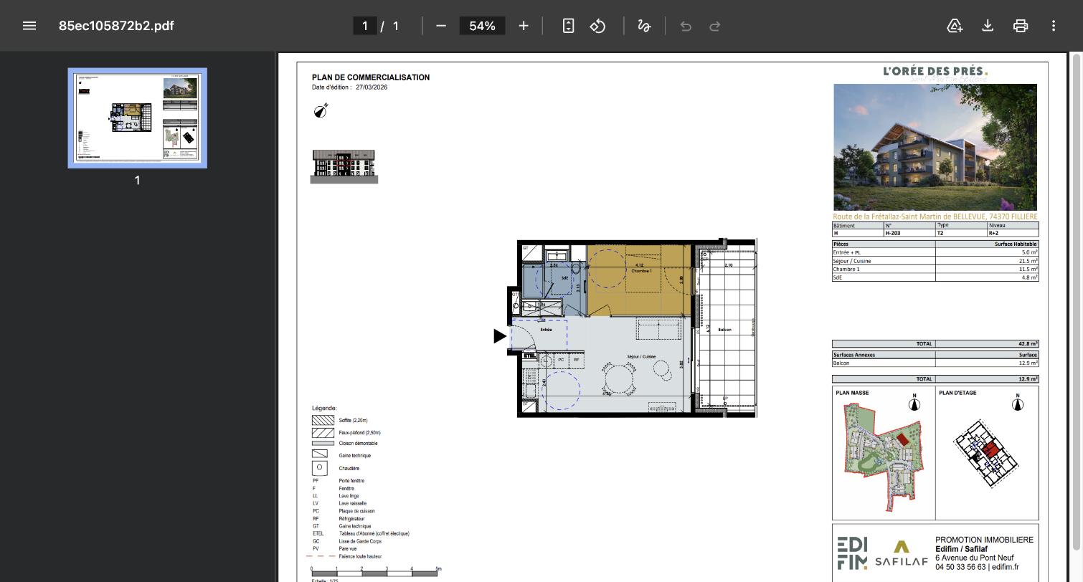Click the Séjour / Cuisine row in the table
This screenshot has width=1083, height=582.
click(x=935, y=261)
